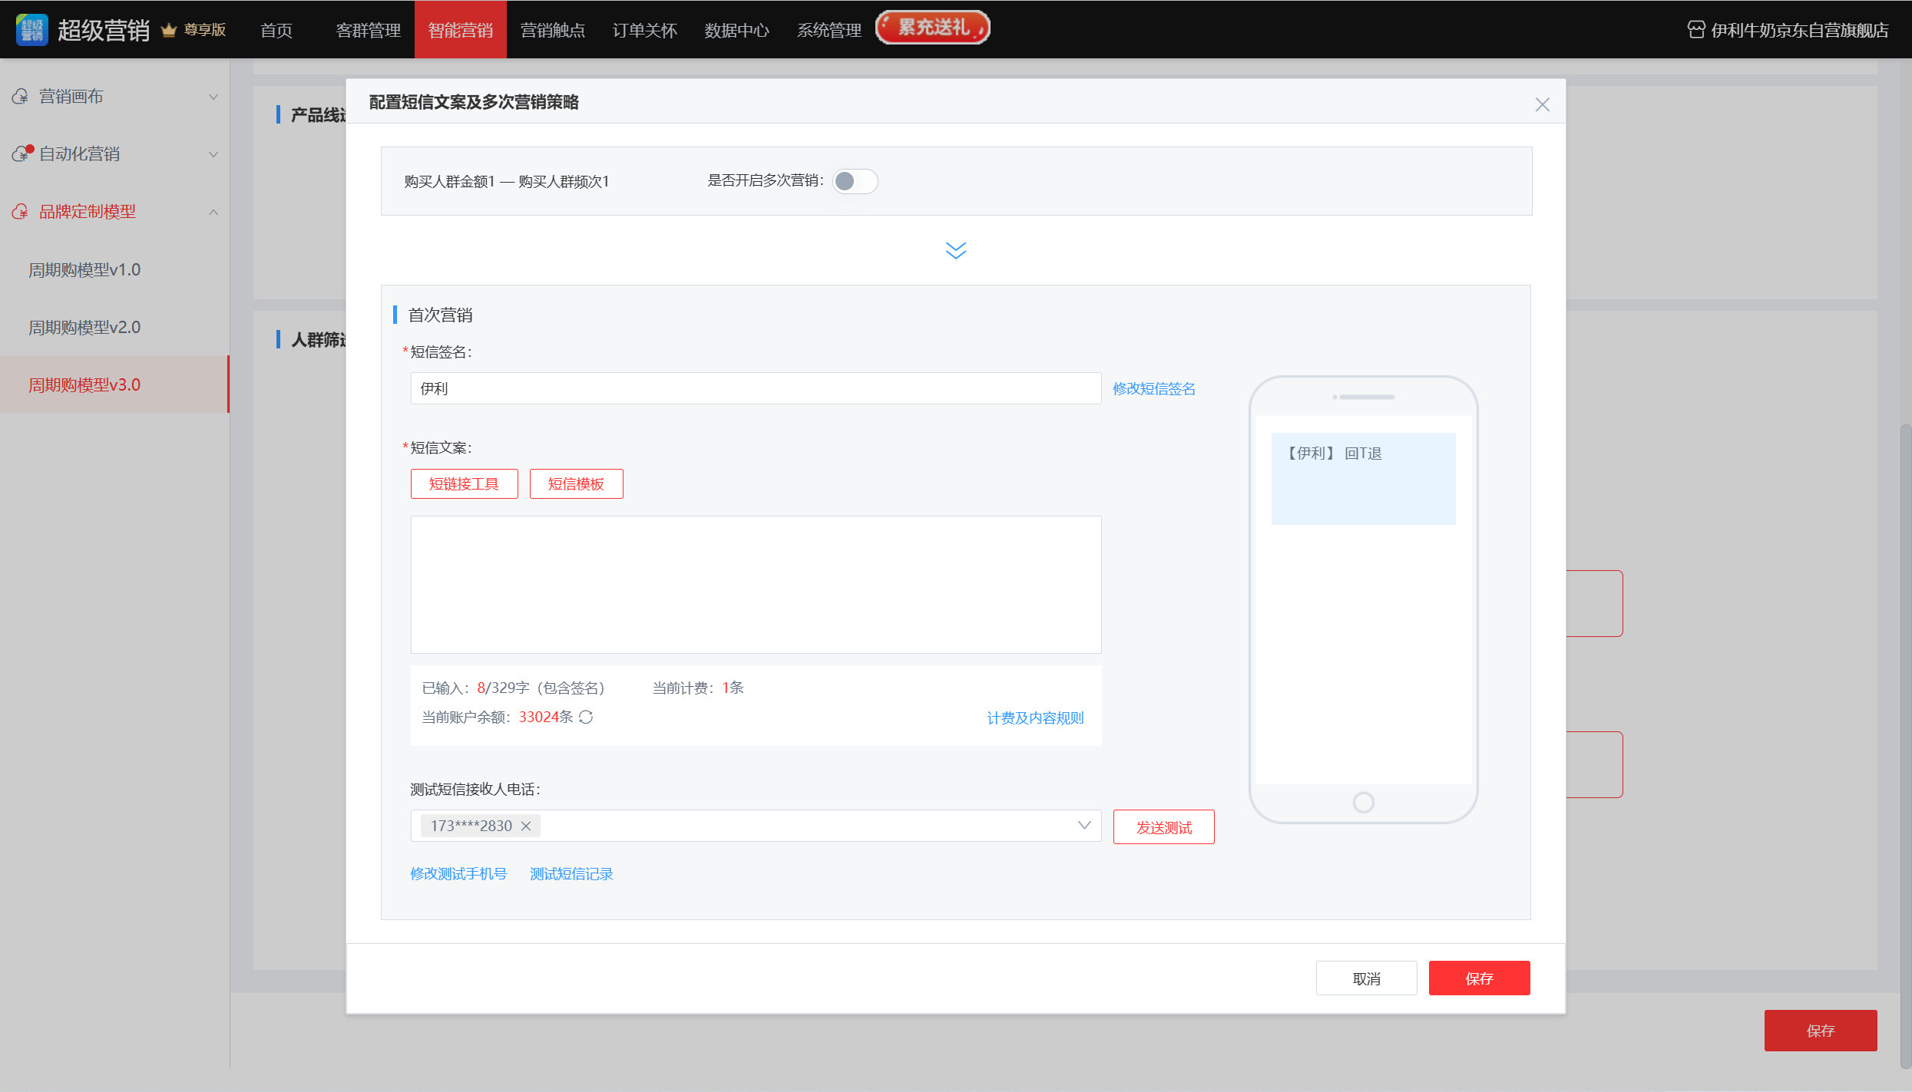Click the 33024条 balance value

(546, 717)
